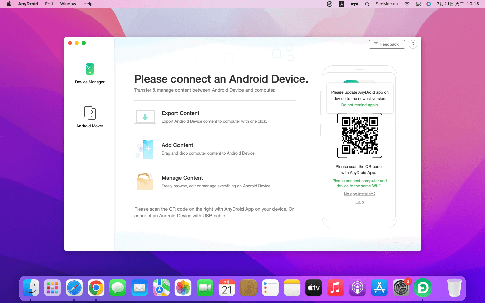Click the Feedback button
485x303 pixels.
[387, 44]
